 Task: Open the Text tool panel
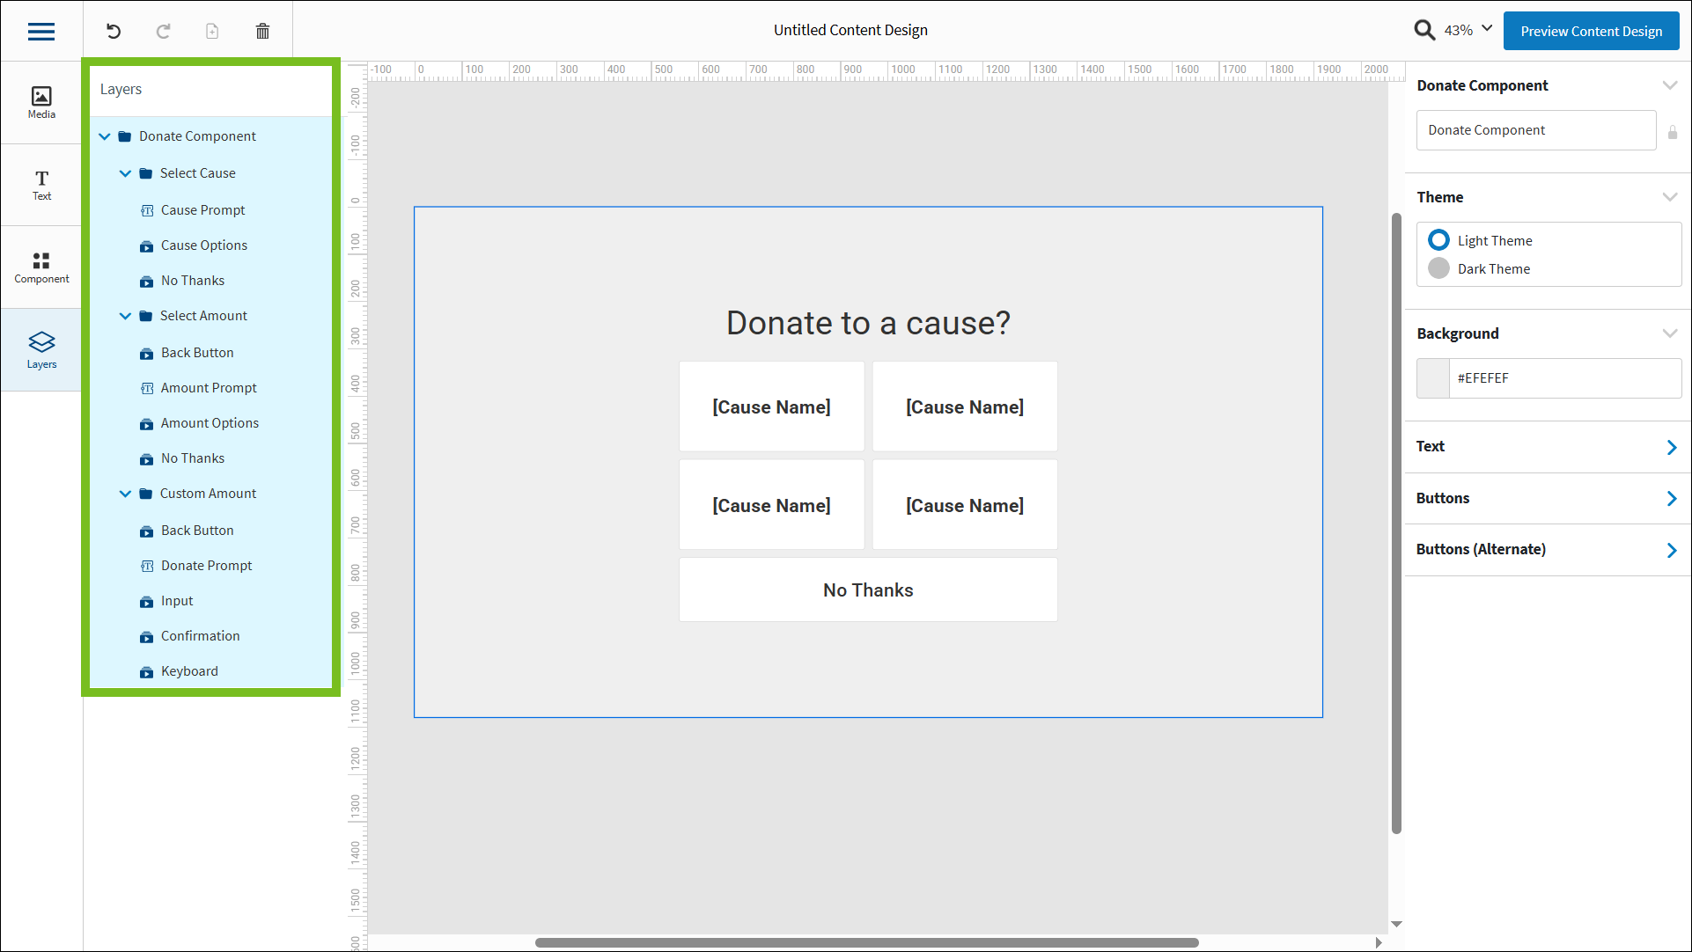coord(40,184)
